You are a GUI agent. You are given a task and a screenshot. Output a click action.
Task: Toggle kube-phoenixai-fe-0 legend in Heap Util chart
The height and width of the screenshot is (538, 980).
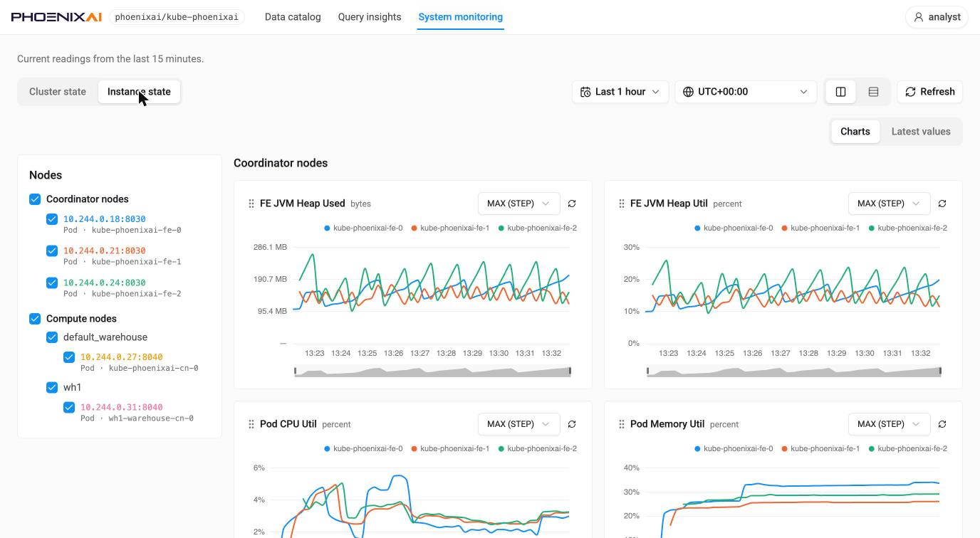[734, 228]
